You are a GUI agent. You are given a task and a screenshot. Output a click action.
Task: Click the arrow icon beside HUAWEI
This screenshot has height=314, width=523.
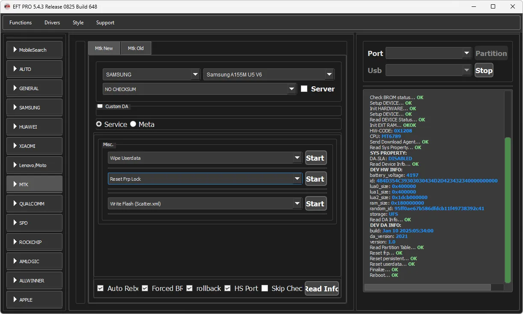tap(15, 127)
